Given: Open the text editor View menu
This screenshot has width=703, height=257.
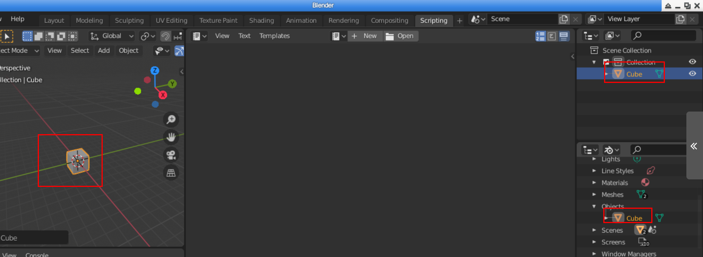Looking at the screenshot, I should (222, 36).
